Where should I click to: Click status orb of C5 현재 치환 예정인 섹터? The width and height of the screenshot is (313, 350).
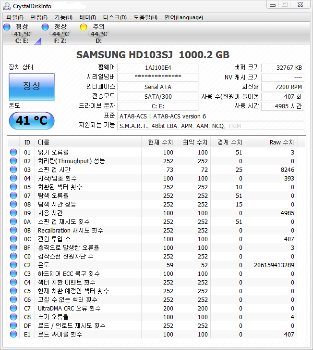[x=13, y=291]
